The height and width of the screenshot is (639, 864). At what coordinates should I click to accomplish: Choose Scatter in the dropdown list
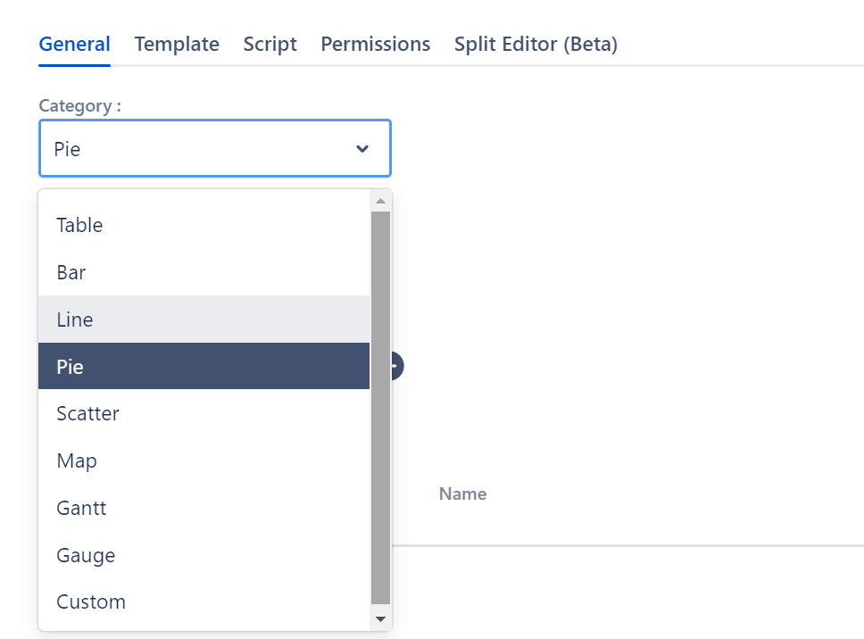pos(204,413)
